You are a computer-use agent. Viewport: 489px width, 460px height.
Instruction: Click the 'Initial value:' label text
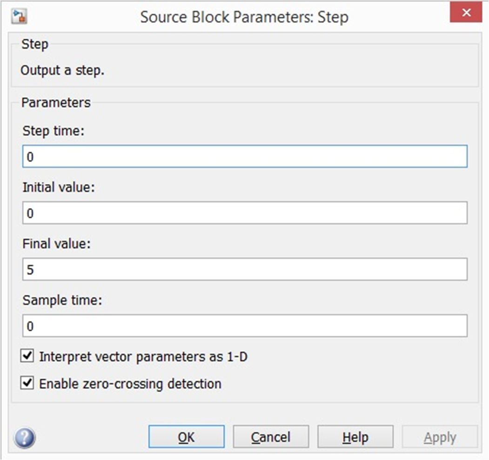click(59, 187)
